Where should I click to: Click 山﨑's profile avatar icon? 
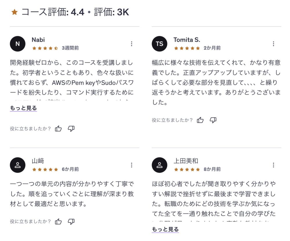coord(18,165)
